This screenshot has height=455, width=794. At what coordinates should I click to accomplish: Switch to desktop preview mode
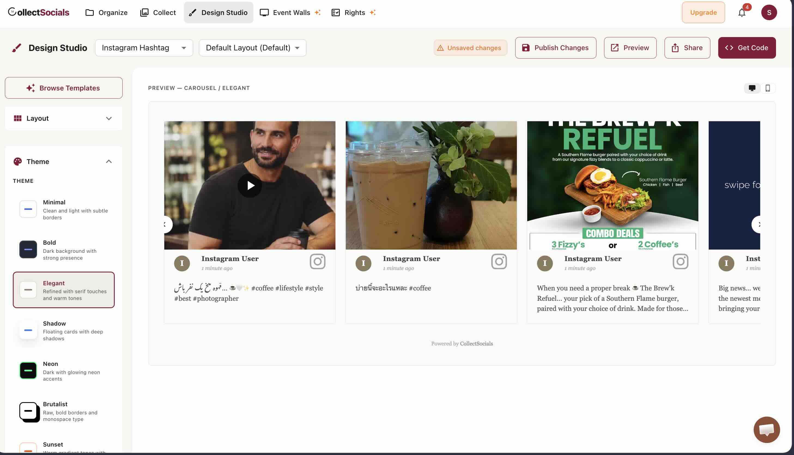point(752,88)
